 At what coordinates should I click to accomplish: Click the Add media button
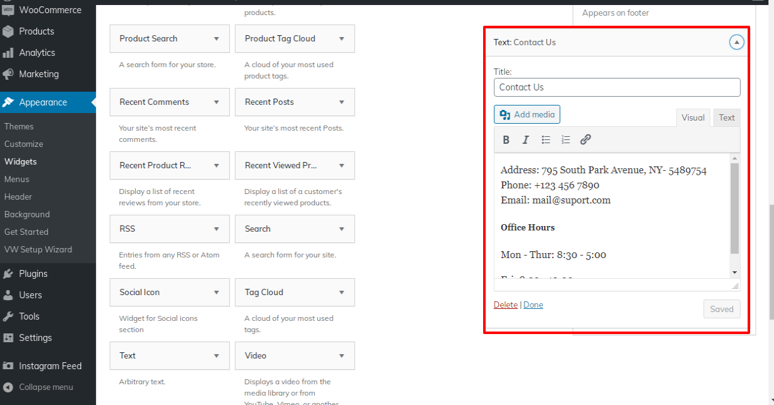pyautogui.click(x=527, y=114)
